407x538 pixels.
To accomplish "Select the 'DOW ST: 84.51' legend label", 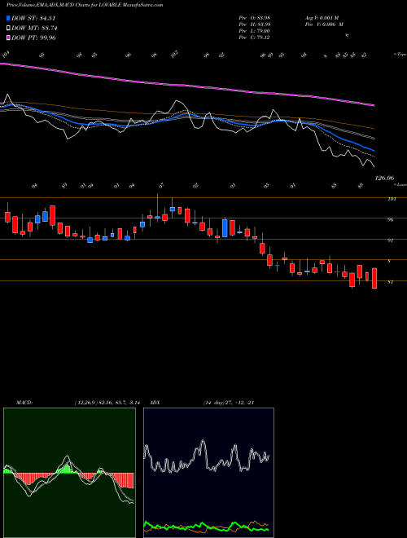I will [33, 18].
